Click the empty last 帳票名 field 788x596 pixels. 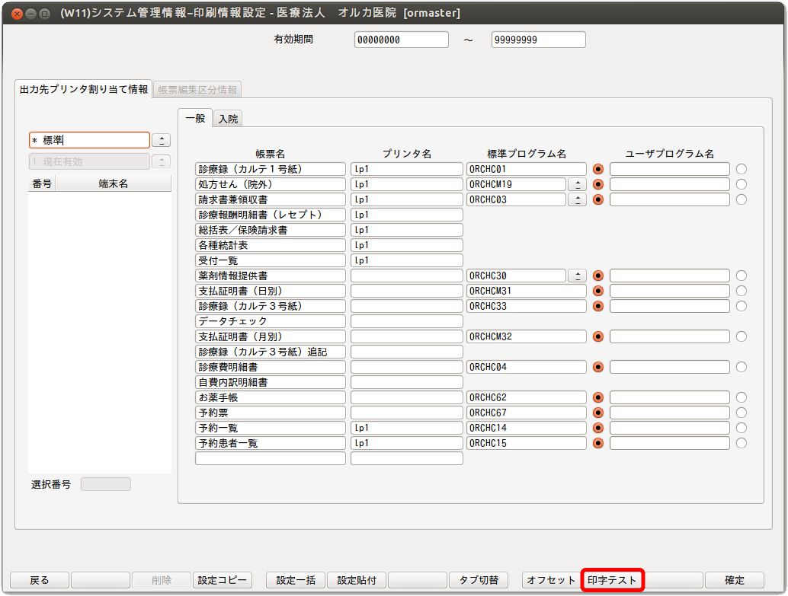point(271,458)
